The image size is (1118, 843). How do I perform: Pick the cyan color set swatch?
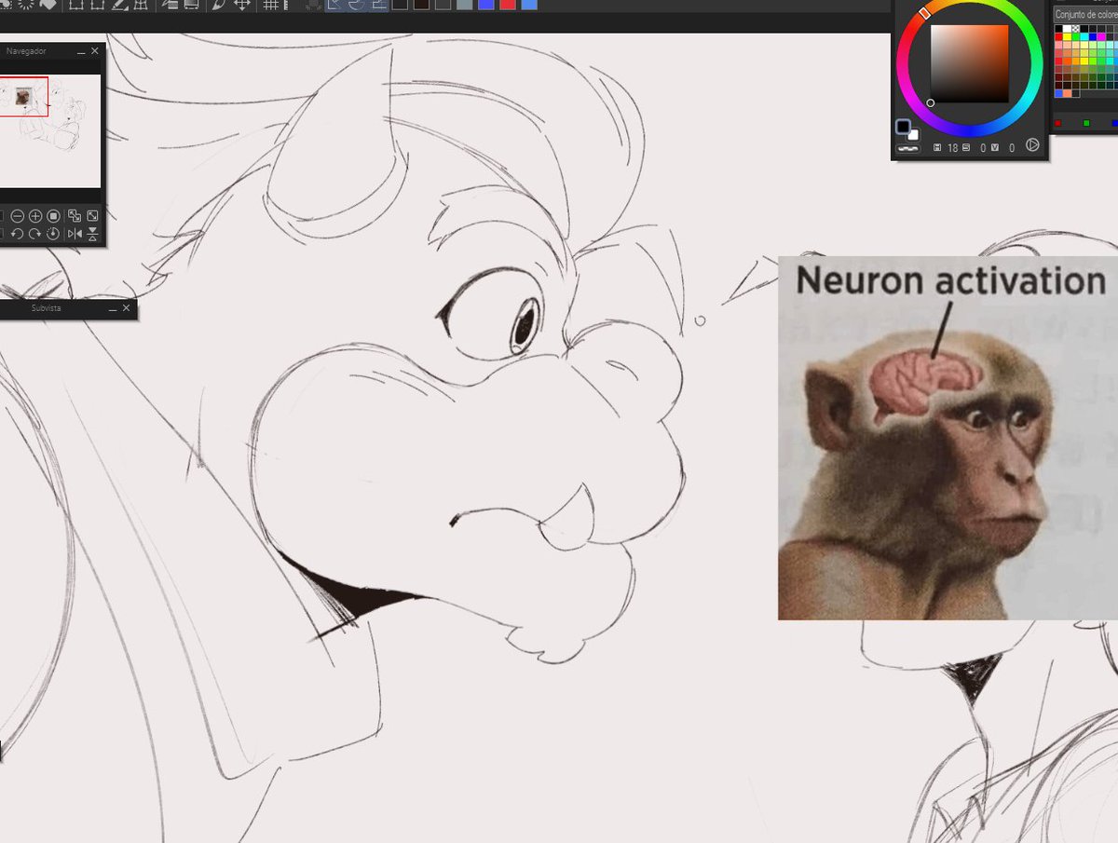1084,37
